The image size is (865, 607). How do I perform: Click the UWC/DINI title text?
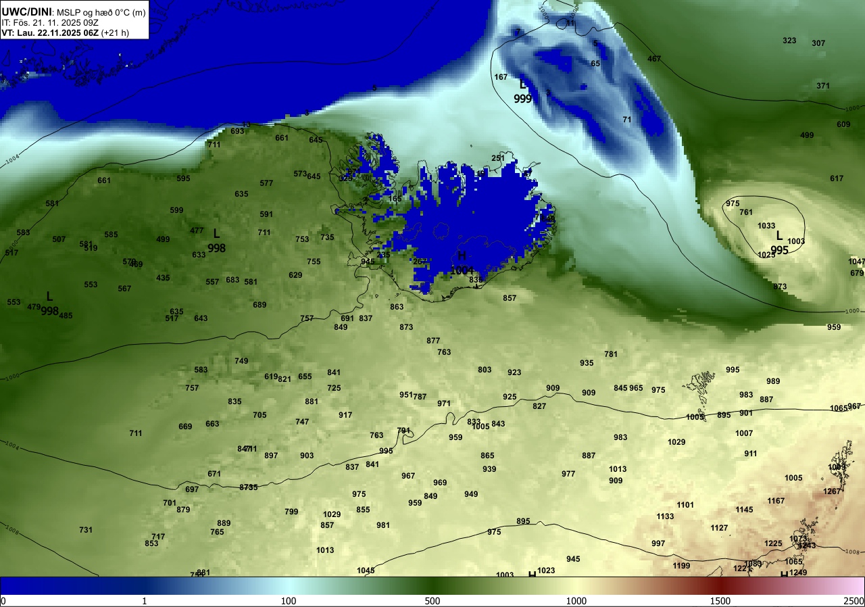[26, 11]
